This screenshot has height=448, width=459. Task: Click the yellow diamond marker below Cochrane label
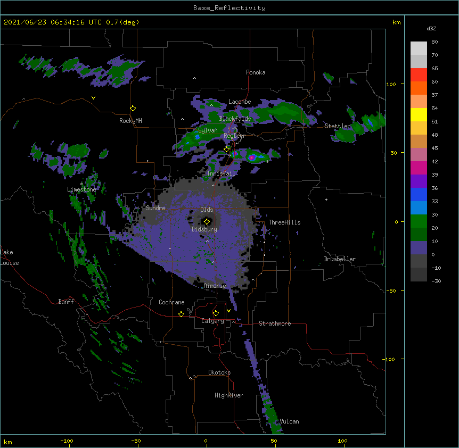tap(181, 314)
